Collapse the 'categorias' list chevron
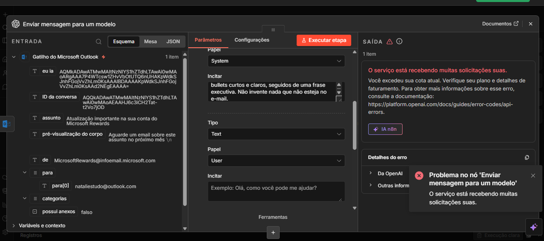The width and height of the screenshot is (544, 241). click(25, 199)
